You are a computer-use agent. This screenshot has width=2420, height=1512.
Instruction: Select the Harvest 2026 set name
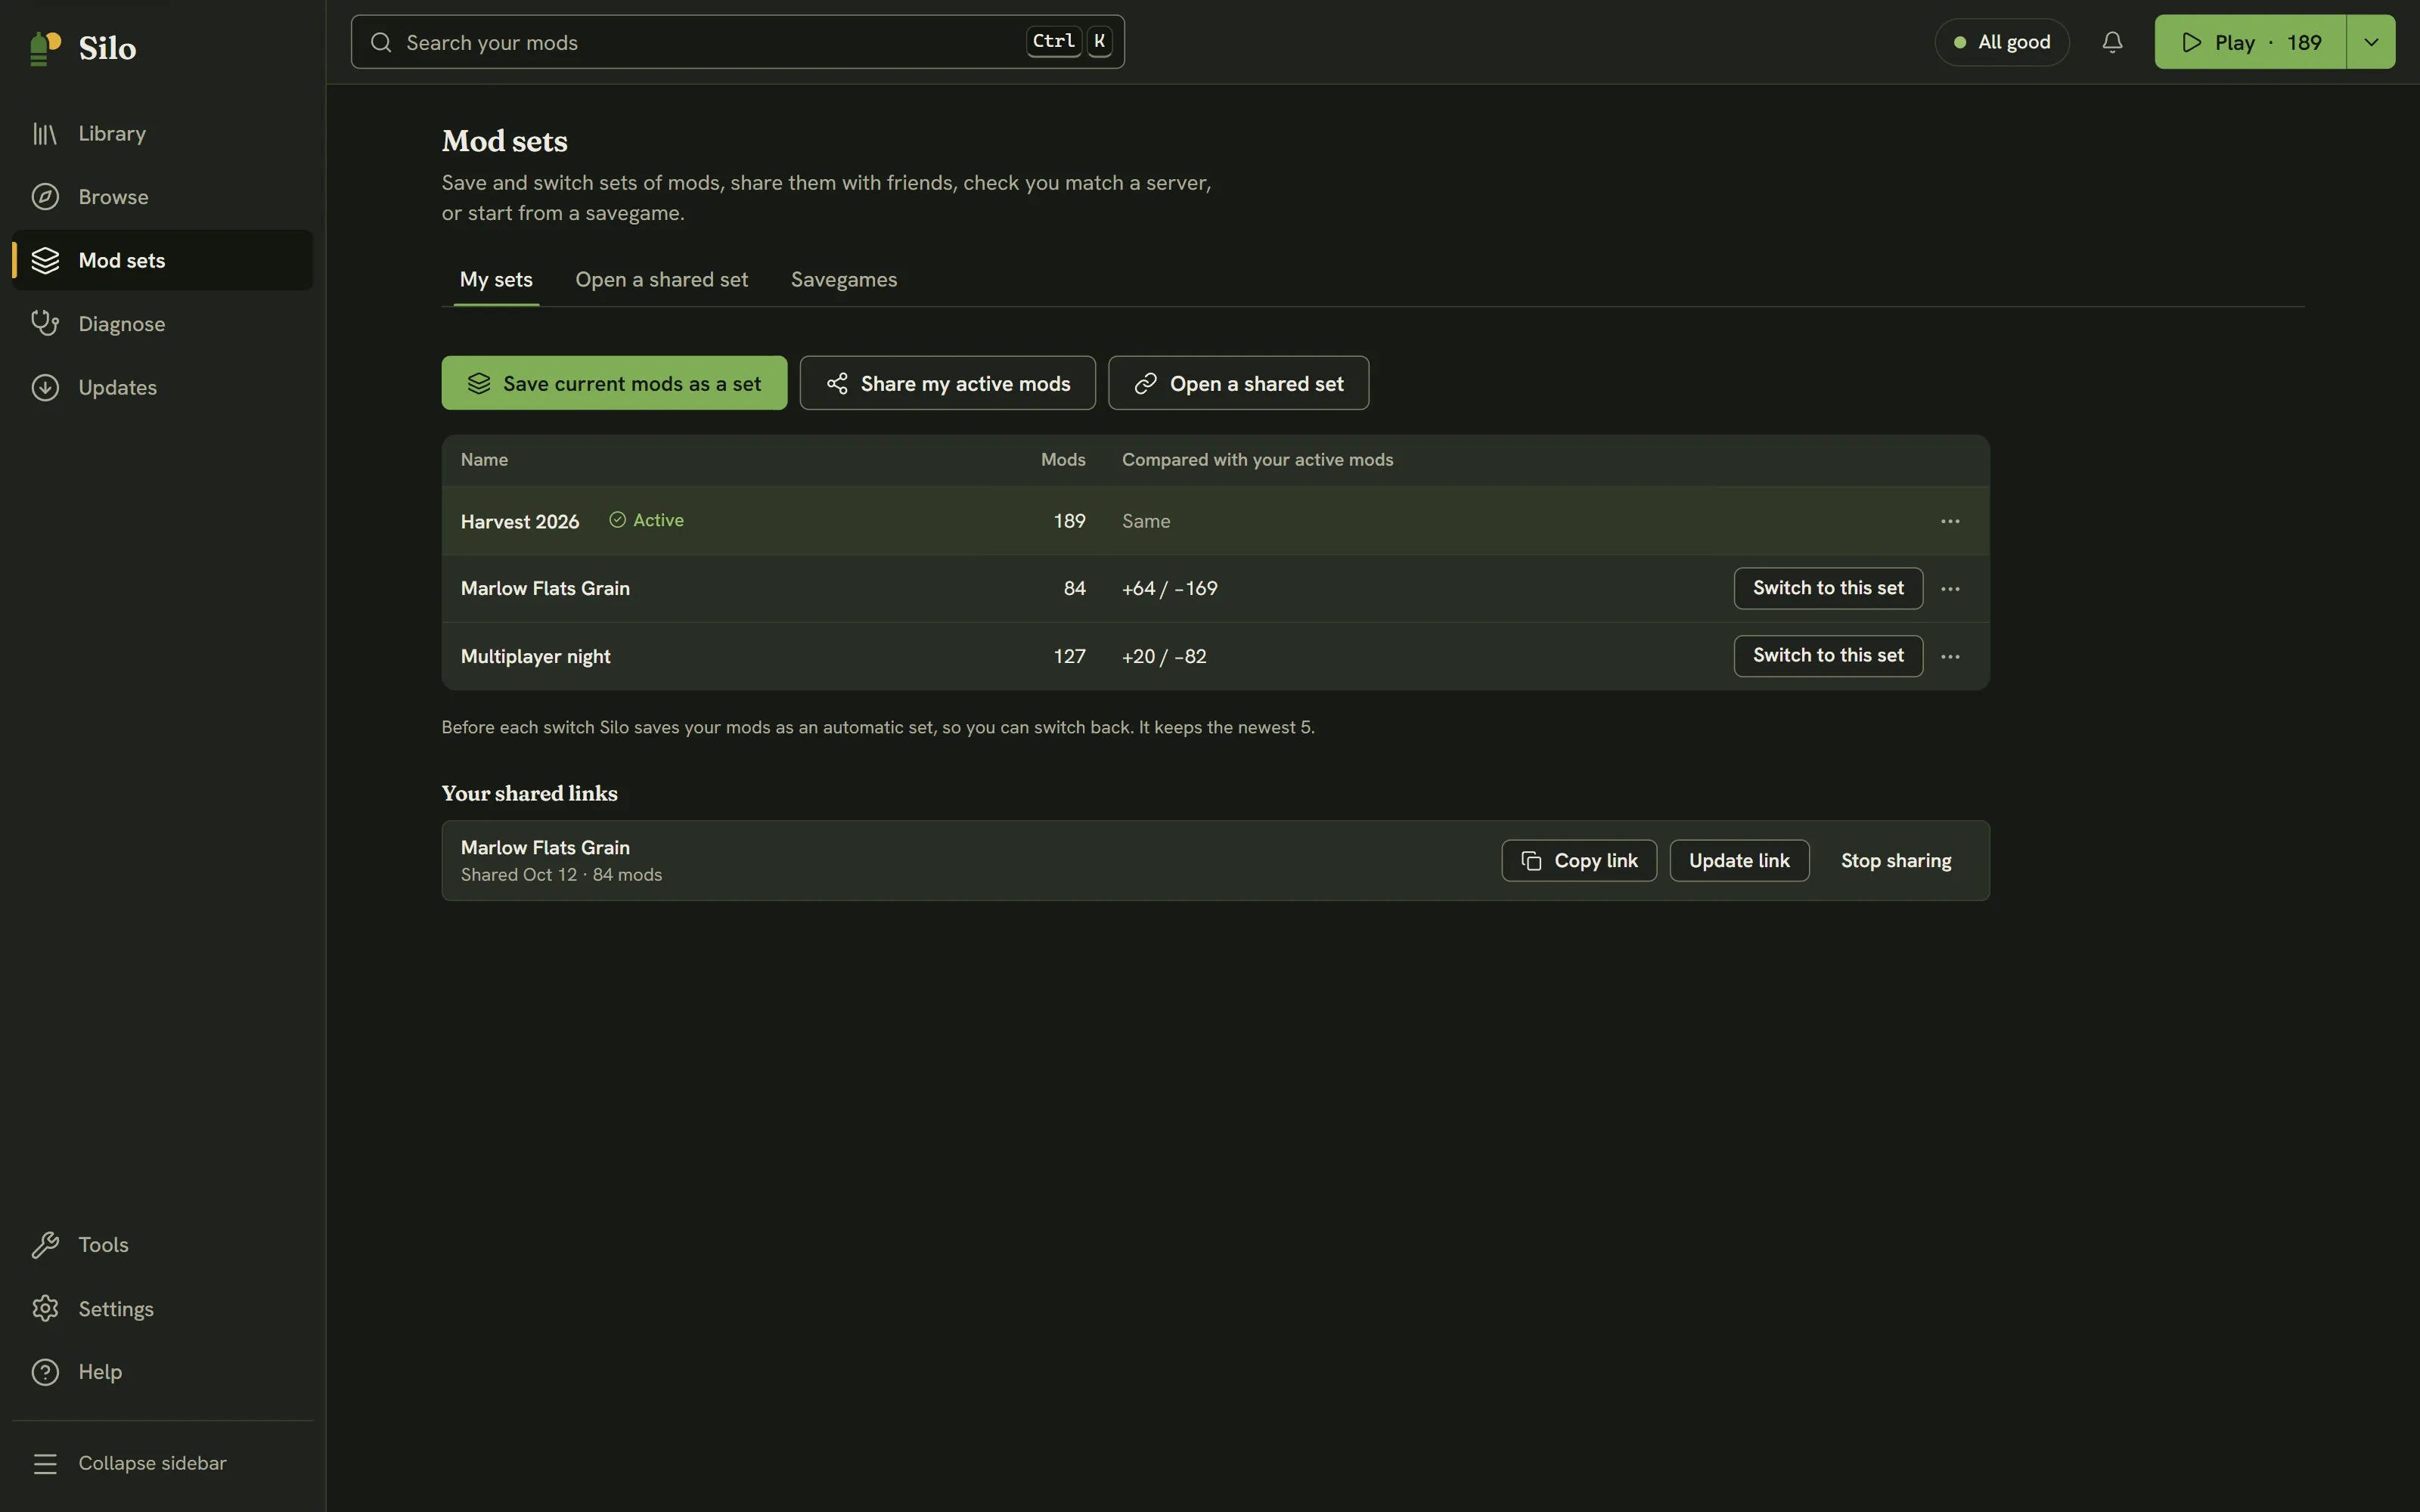point(520,522)
